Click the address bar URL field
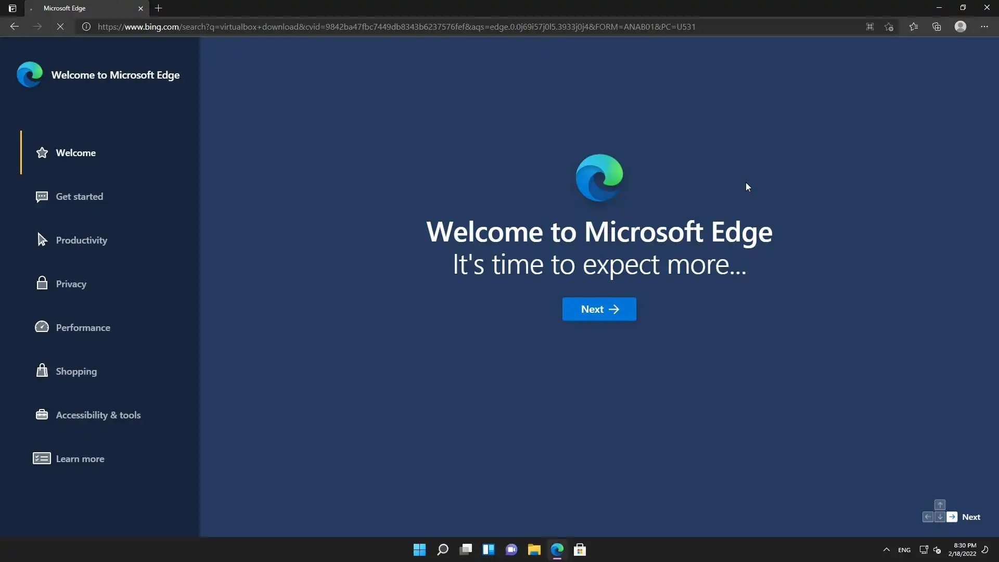This screenshot has width=999, height=562. [x=395, y=27]
